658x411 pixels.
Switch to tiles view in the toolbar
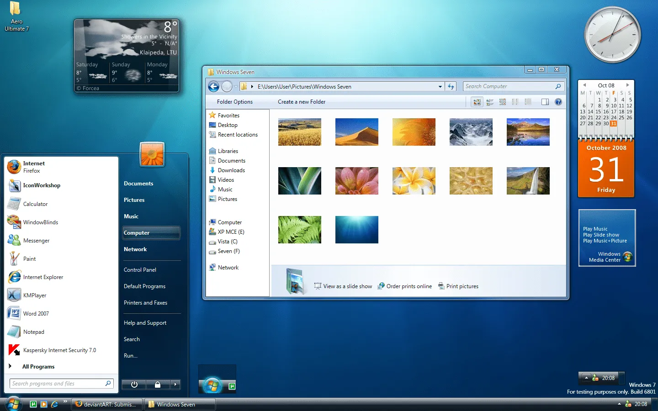tap(490, 102)
